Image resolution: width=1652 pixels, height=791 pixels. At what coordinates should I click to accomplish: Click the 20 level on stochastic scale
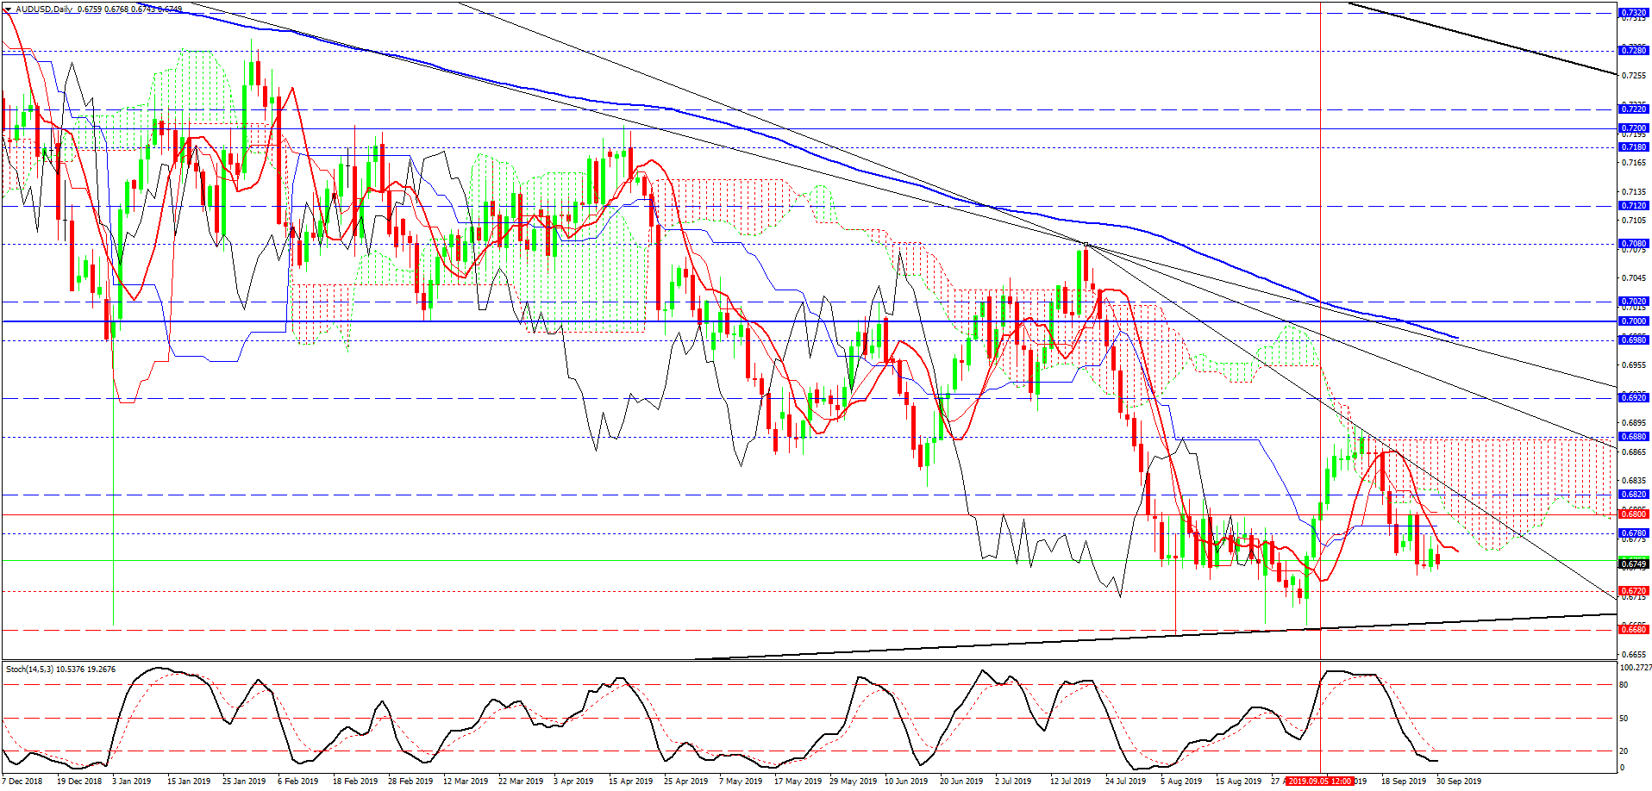[x=1624, y=751]
